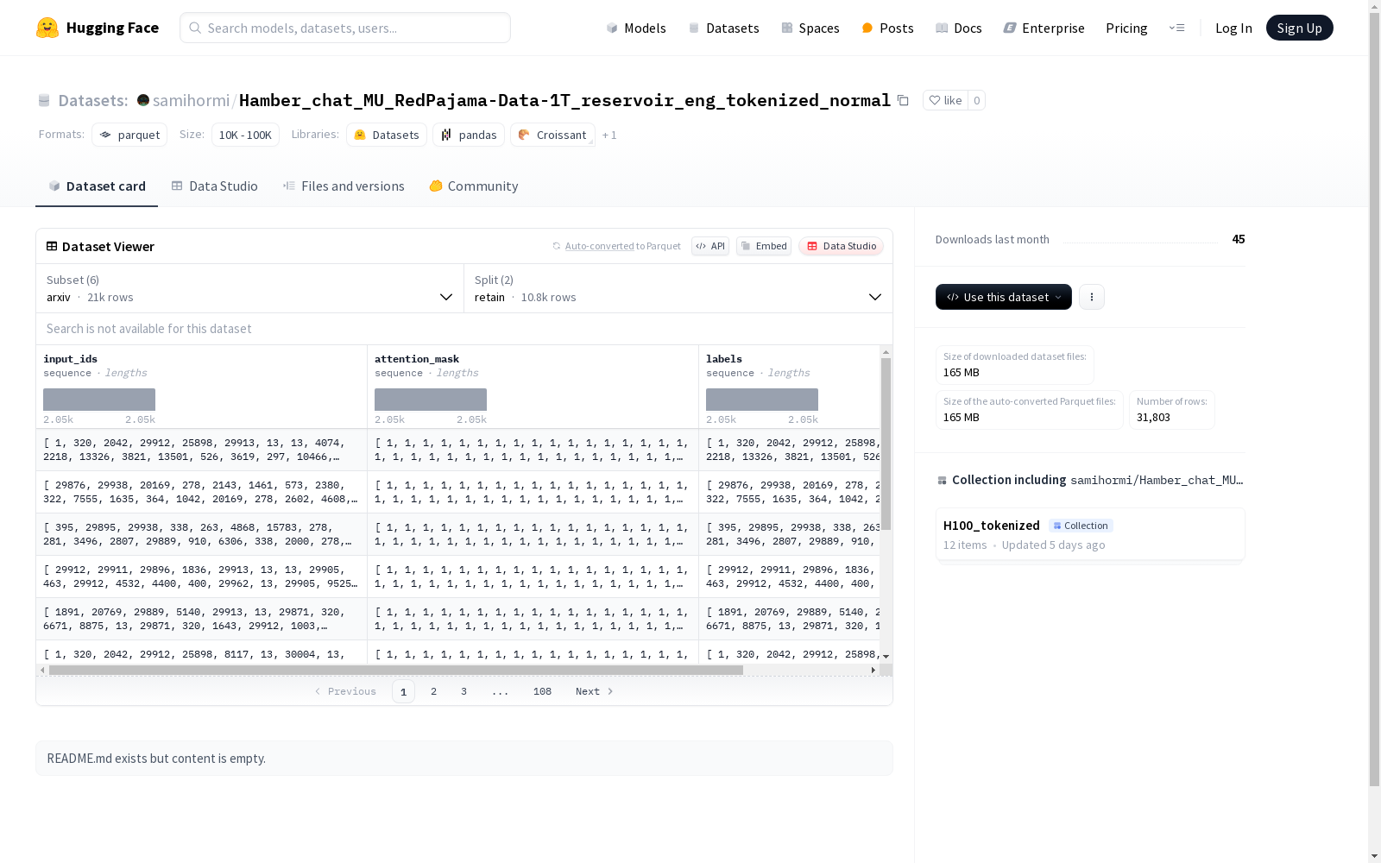Go to Spaces
Image resolution: width=1381 pixels, height=863 pixels.
coord(810,28)
